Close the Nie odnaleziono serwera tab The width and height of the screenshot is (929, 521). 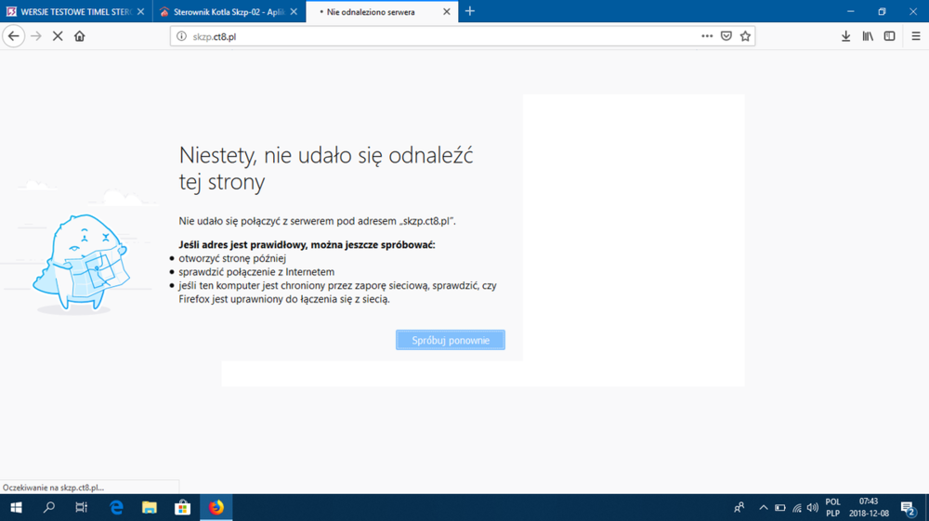pyautogui.click(x=447, y=12)
